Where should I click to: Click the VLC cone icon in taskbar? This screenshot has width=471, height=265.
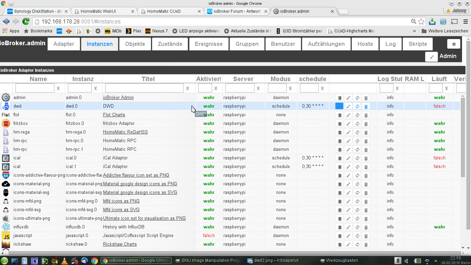[x=64, y=261]
